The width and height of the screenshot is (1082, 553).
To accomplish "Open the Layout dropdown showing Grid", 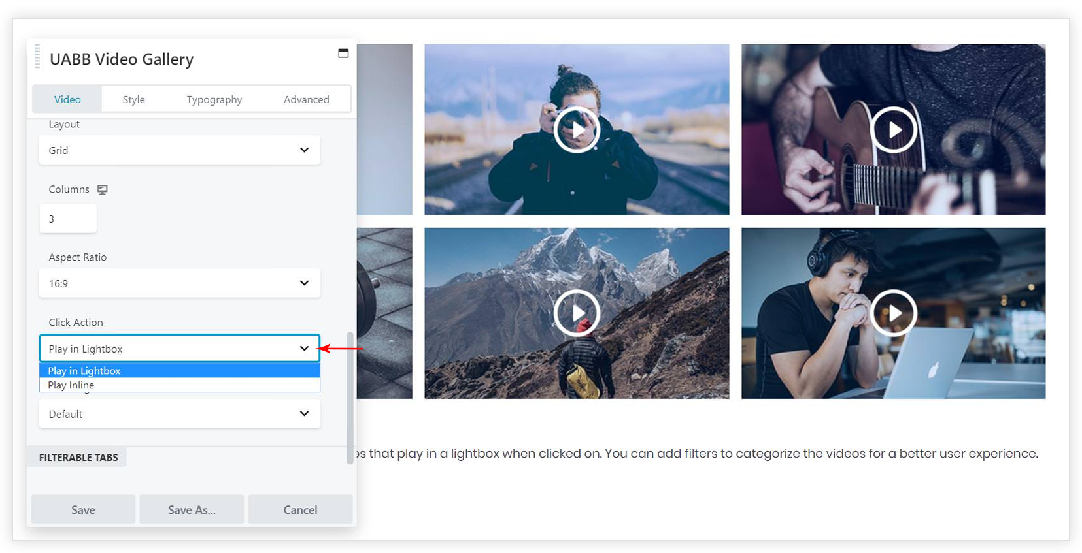I will [x=180, y=150].
